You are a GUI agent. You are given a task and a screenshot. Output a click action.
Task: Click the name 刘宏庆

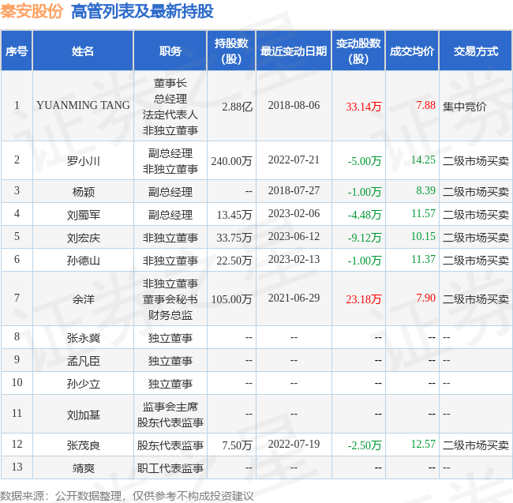click(83, 238)
